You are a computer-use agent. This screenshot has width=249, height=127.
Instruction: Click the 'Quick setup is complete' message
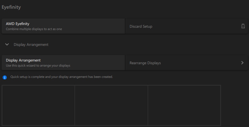pos(62,77)
